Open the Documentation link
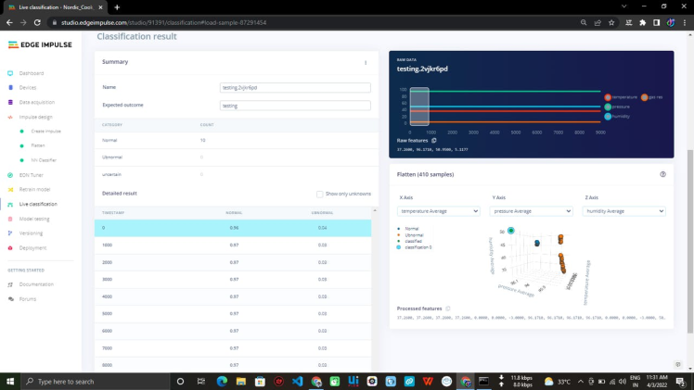 (x=36, y=284)
